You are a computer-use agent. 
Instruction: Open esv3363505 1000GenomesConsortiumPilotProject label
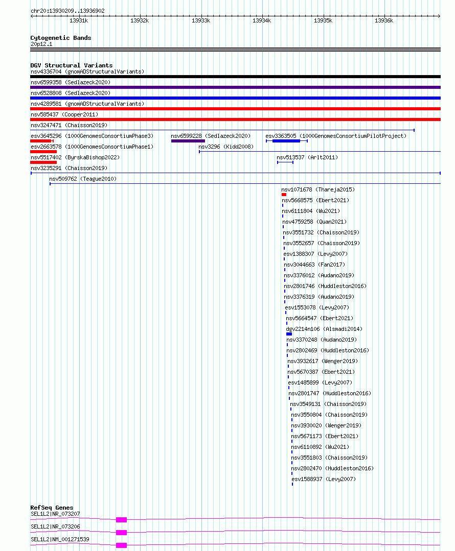[336, 136]
